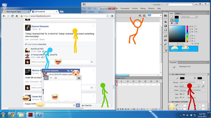The height and width of the screenshot is (118, 211).
Task: Open Dachul Okamoto's profile link
Action: 40,26
